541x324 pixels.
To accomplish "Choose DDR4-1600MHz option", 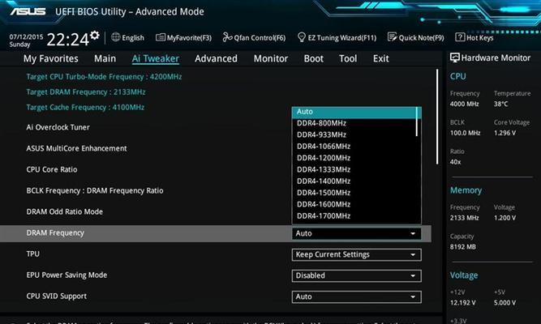I will pyautogui.click(x=354, y=204).
